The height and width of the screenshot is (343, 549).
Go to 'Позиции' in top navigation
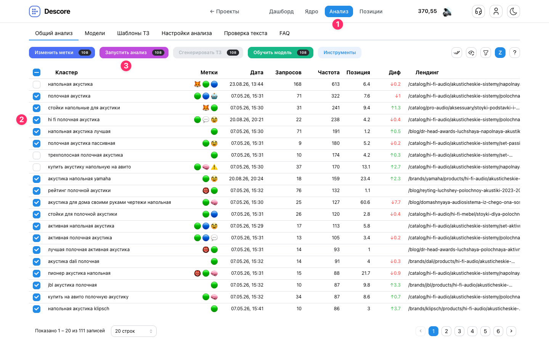pyautogui.click(x=371, y=11)
